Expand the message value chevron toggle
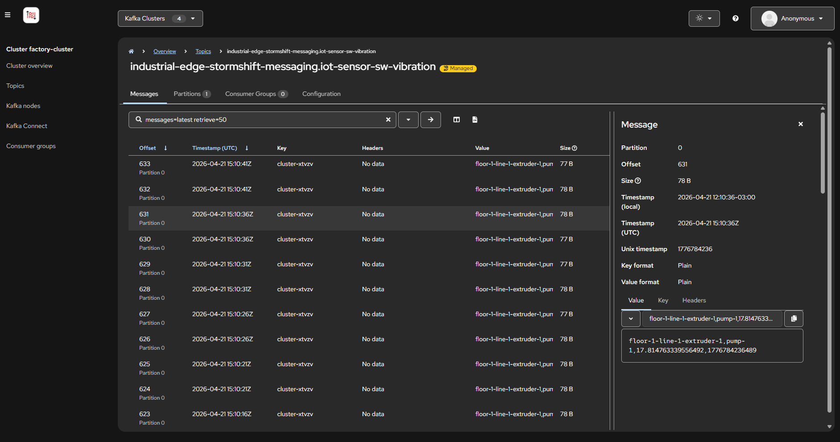840x442 pixels. pos(631,318)
